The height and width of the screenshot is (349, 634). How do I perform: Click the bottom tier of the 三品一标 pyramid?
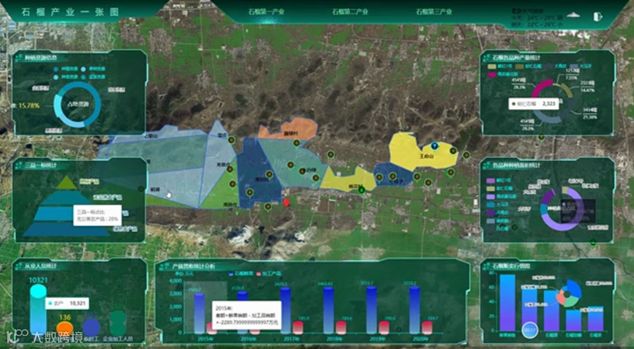pos(67,229)
